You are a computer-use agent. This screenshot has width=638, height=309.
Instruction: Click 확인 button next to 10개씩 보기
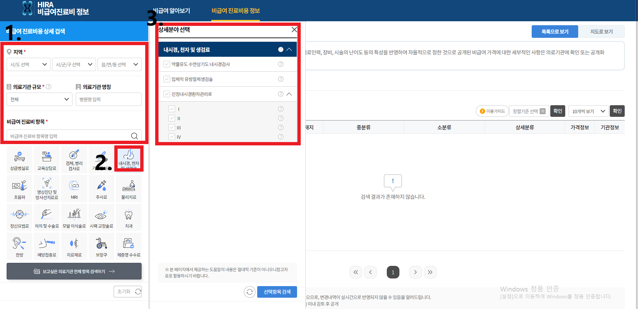617,111
